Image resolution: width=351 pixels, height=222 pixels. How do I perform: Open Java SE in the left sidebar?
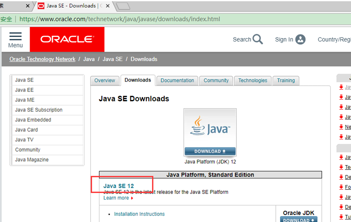coord(48,80)
